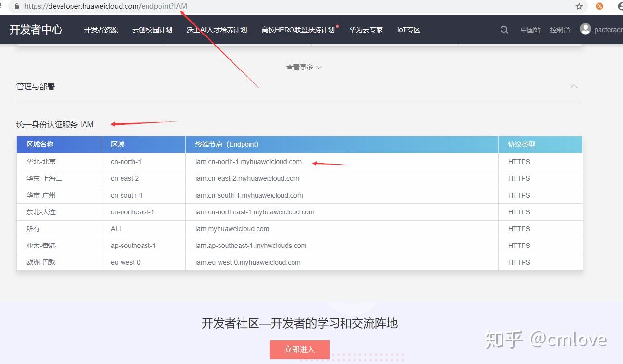Click region code cn-north-1
This screenshot has width=623, height=364.
point(126,162)
